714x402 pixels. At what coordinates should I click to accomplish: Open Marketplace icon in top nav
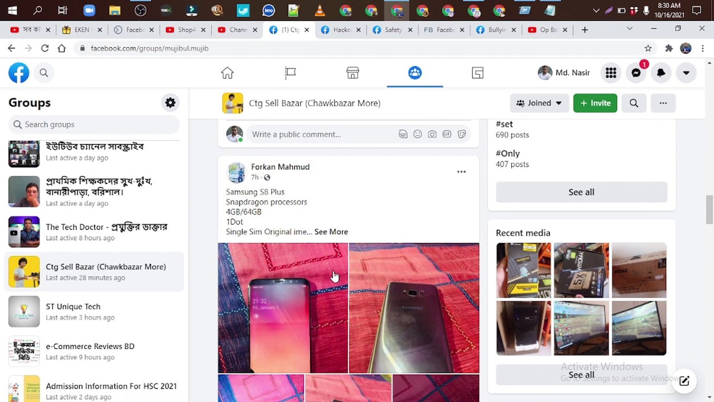click(353, 73)
